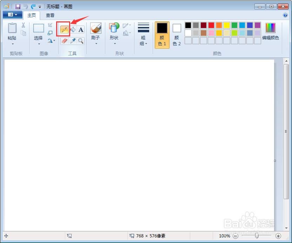Click the zoom slider handle
292x243 pixels.
click(x=257, y=236)
